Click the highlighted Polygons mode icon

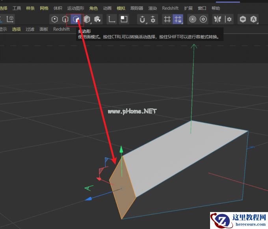point(76,19)
